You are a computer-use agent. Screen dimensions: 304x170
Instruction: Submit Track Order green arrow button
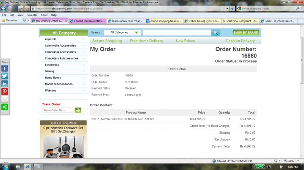coord(78,110)
